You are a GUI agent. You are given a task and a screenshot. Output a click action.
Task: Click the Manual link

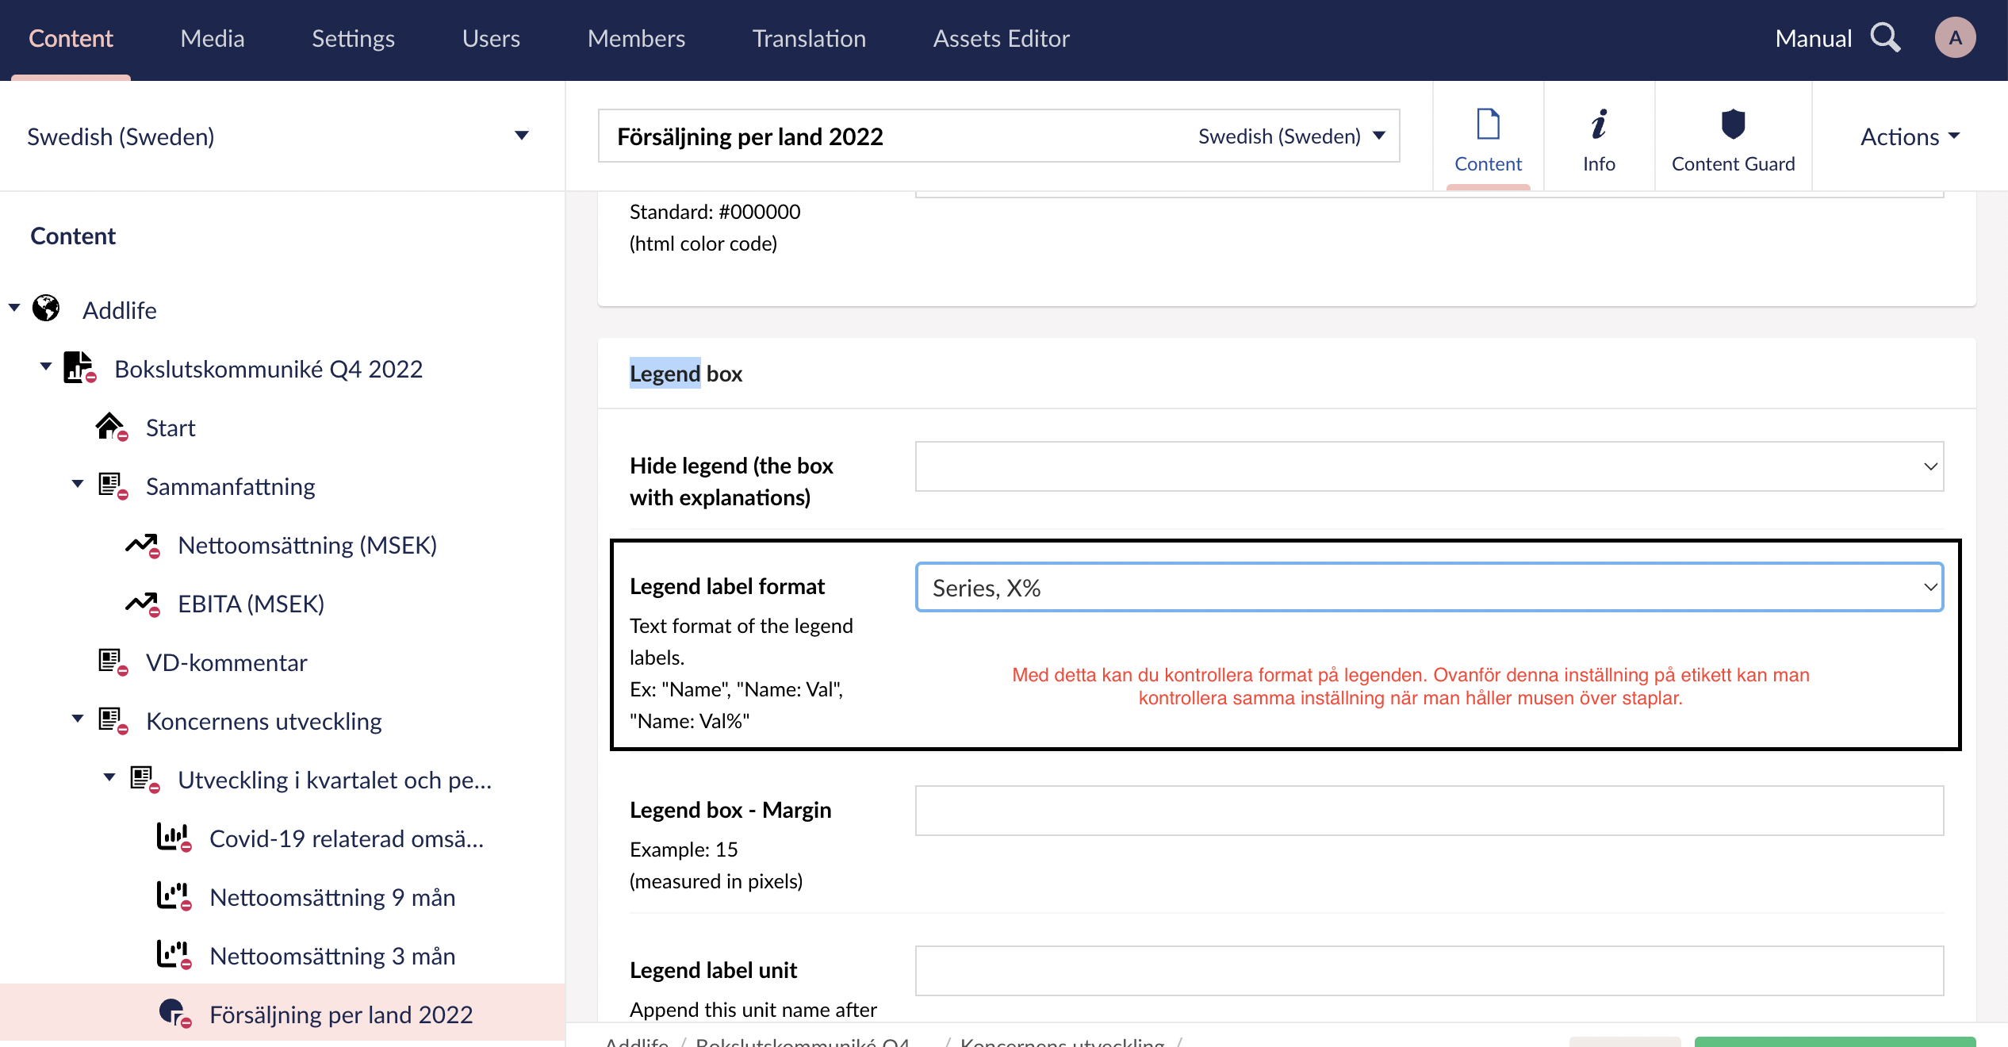1813,38
